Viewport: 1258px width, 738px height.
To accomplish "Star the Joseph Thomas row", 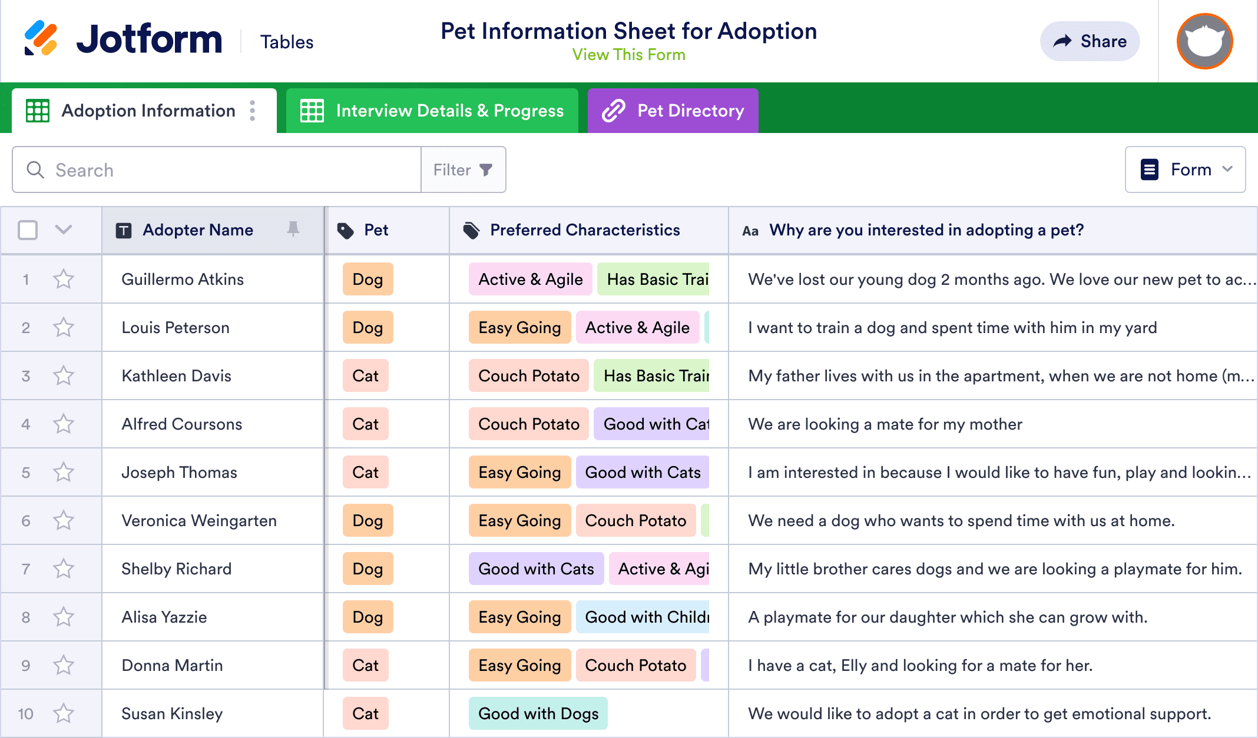I will 64,472.
